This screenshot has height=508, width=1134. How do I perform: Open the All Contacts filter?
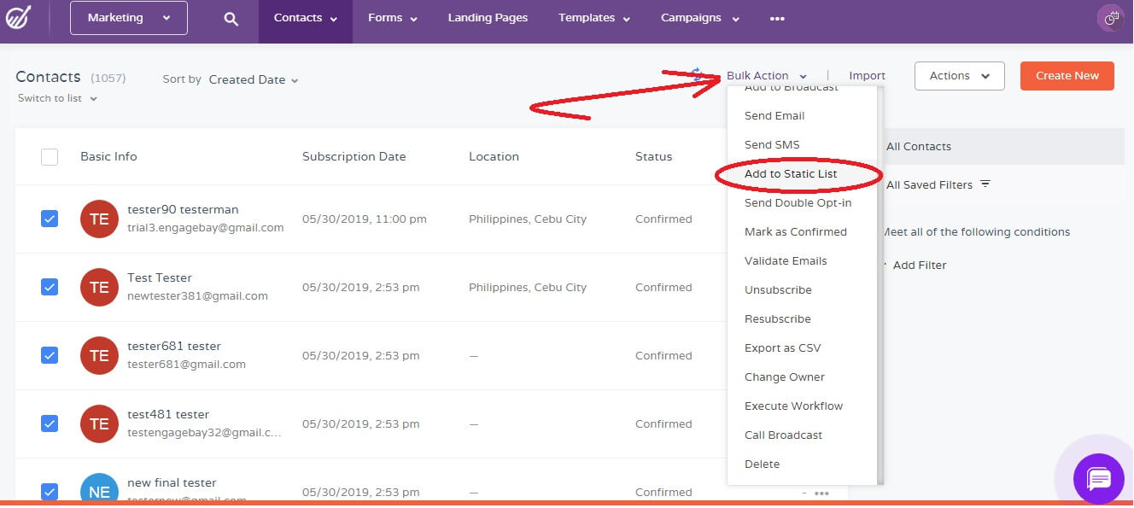click(x=919, y=147)
